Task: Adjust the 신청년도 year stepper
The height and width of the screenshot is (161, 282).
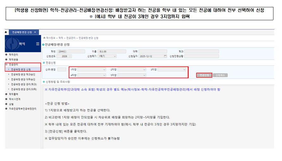Action: point(70,56)
